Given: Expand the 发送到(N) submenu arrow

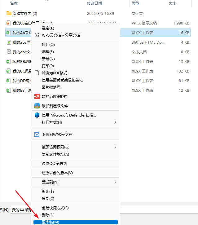Looking at the screenshot, I should [x=115, y=182].
